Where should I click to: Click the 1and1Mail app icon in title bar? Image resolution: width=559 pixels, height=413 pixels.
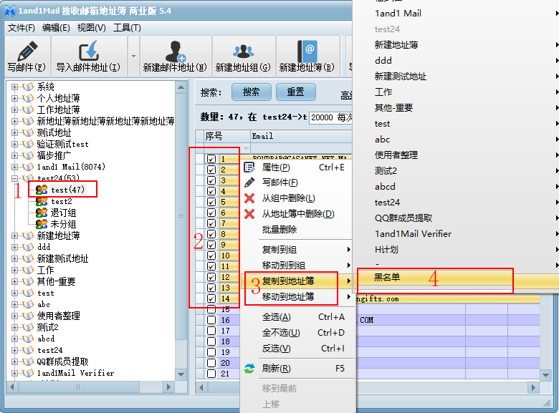pyautogui.click(x=10, y=11)
